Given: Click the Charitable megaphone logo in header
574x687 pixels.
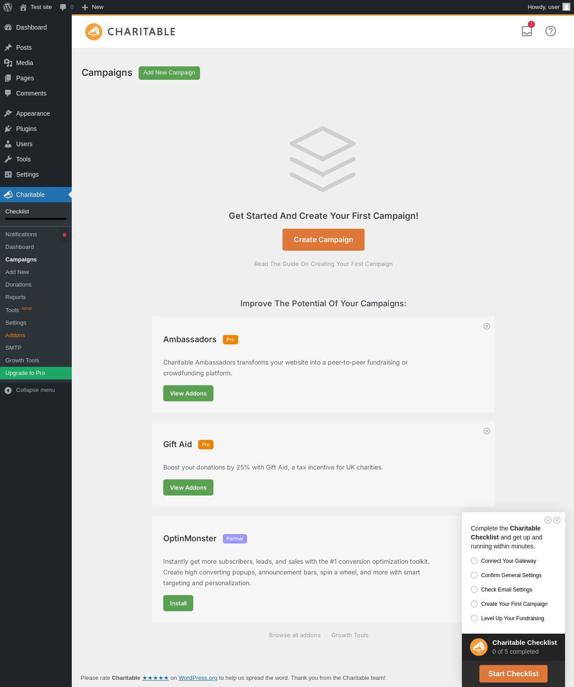Looking at the screenshot, I should (94, 32).
